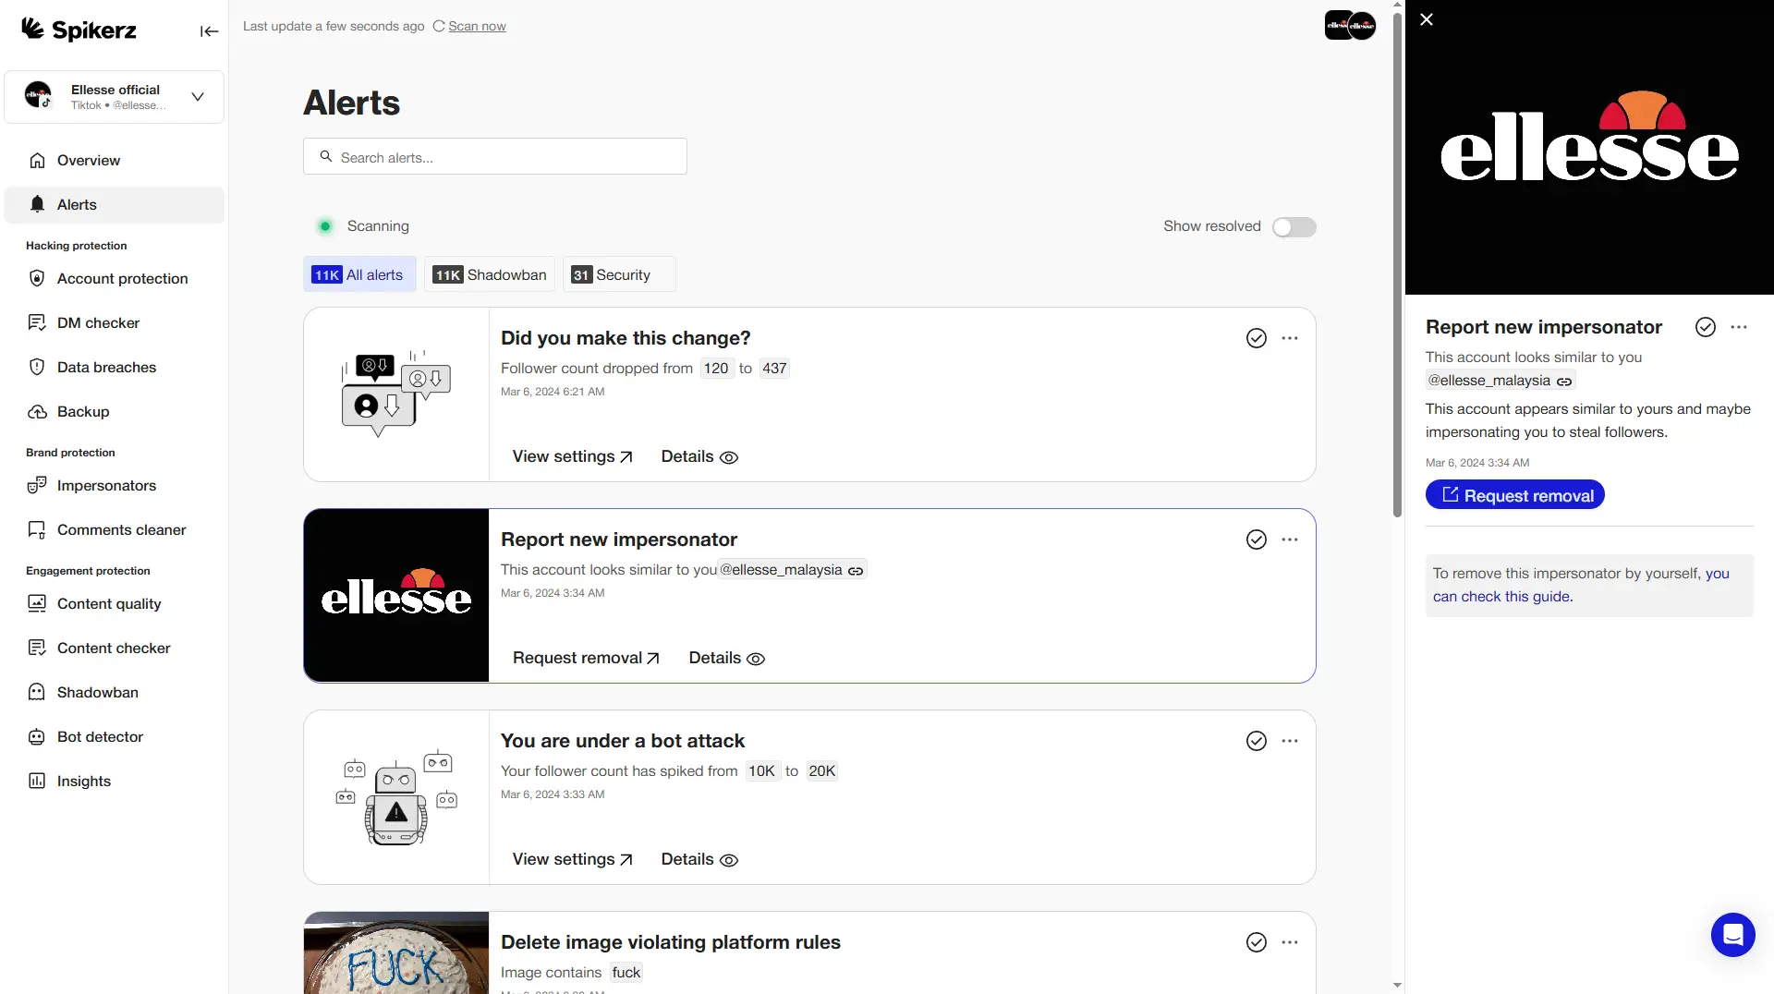Click the profile avatars at top

point(1350,25)
